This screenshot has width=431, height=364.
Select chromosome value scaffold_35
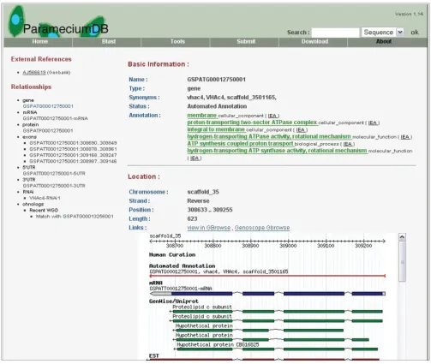(x=203, y=192)
